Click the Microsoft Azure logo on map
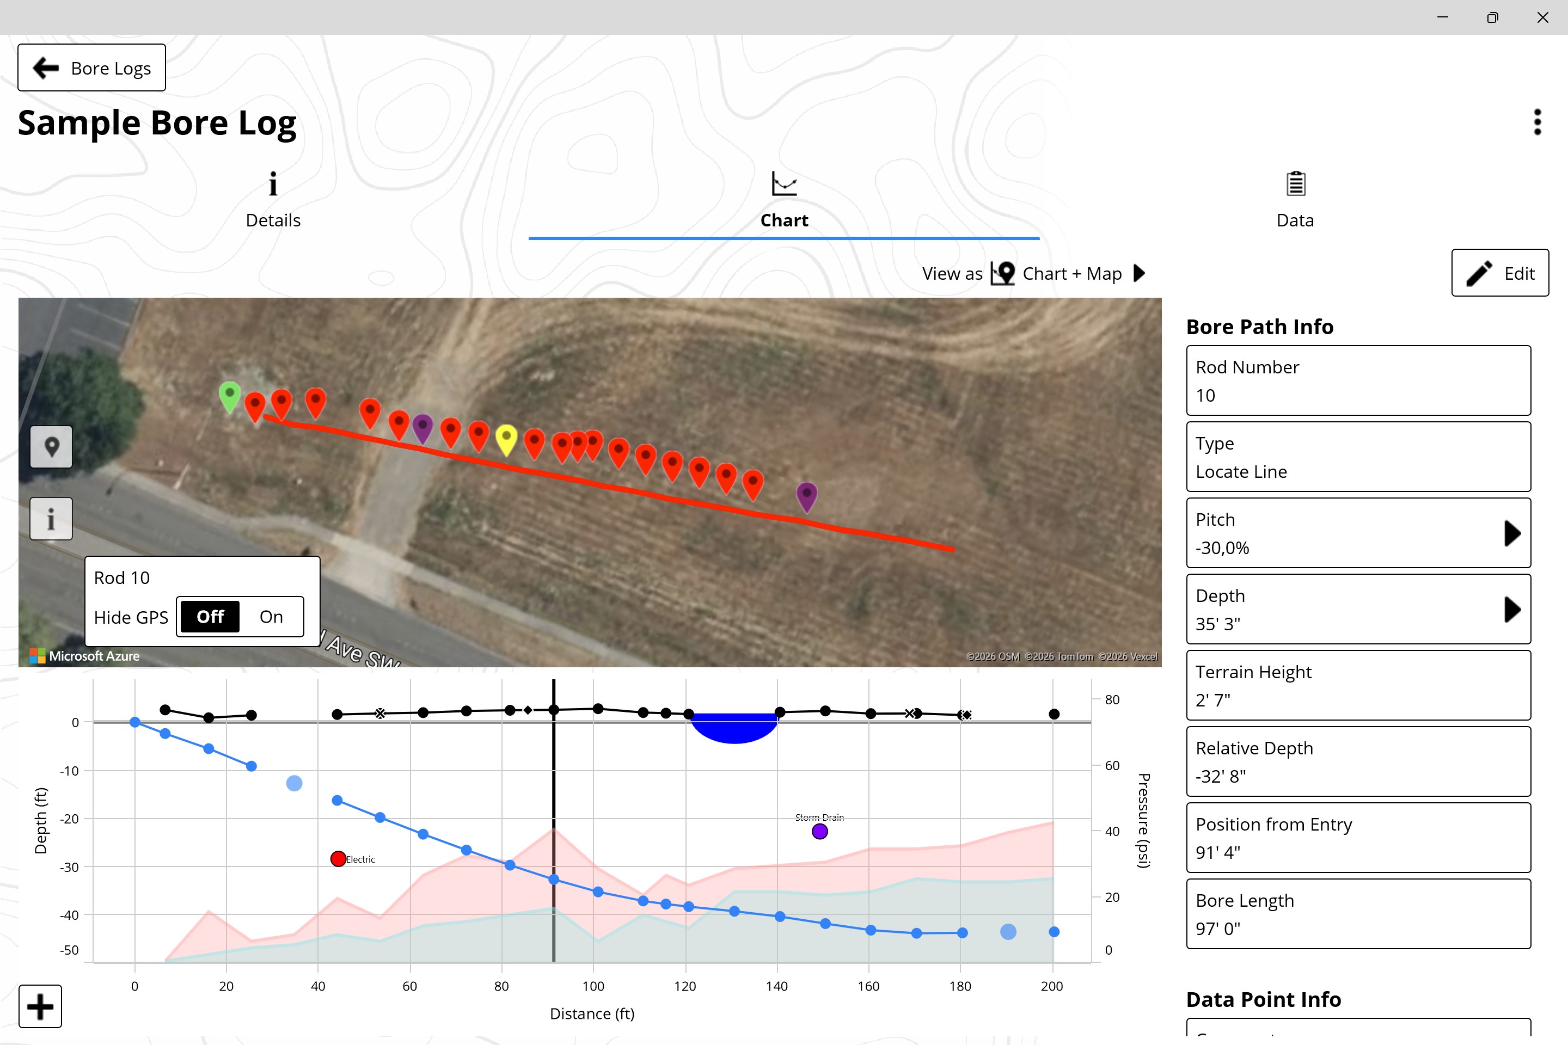The height and width of the screenshot is (1045, 1568). click(85, 656)
